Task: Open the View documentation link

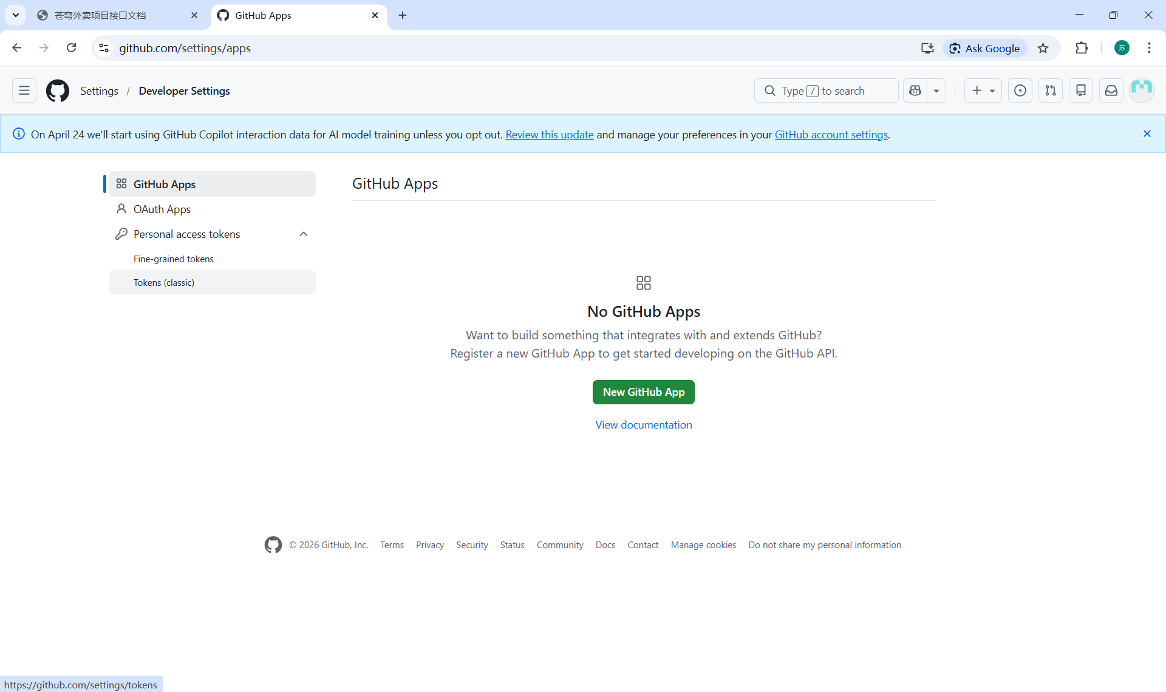Action: coord(643,425)
